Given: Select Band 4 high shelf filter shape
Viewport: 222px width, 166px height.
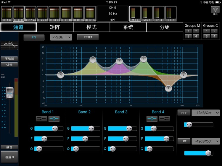Looking at the screenshot, I should click(164, 119).
